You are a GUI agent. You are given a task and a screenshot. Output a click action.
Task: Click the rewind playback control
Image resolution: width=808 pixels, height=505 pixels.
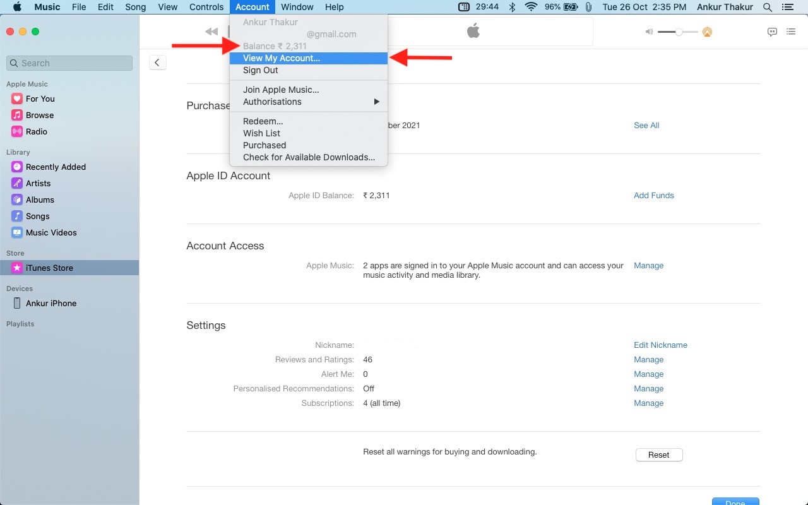(211, 32)
